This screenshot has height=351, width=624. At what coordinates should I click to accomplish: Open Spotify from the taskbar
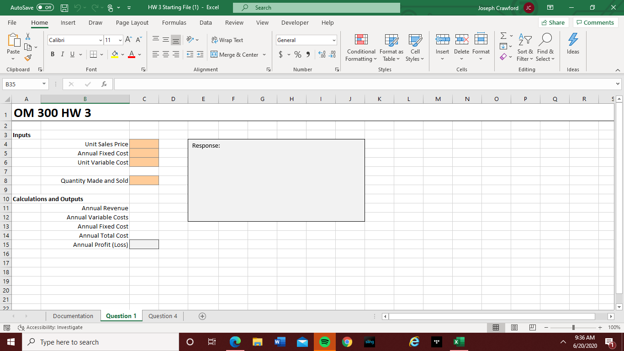click(324, 342)
